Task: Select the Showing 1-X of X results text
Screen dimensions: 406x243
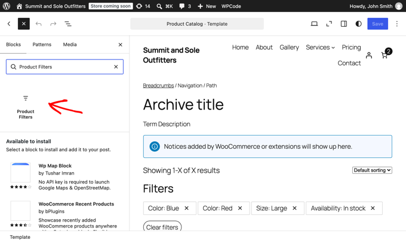Action: 182,170
